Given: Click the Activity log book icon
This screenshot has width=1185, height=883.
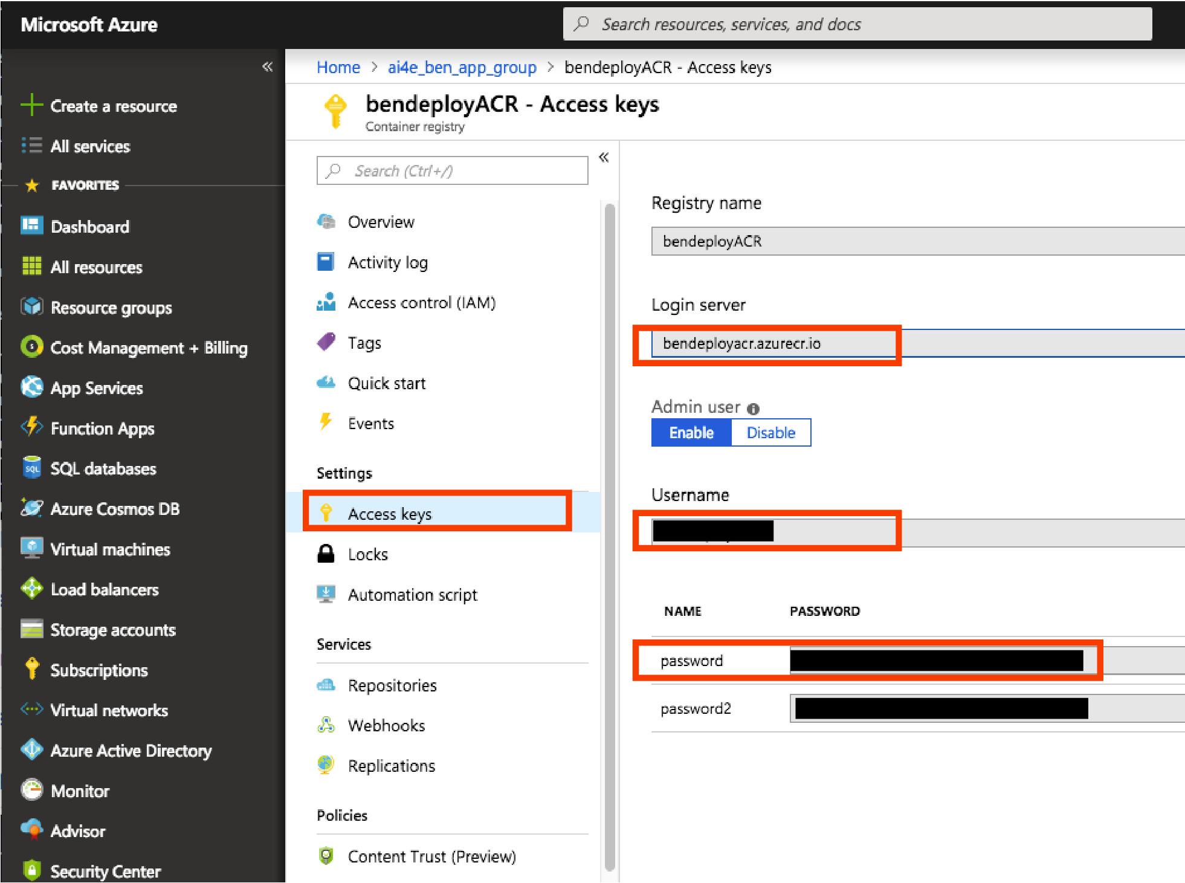Looking at the screenshot, I should point(326,262).
